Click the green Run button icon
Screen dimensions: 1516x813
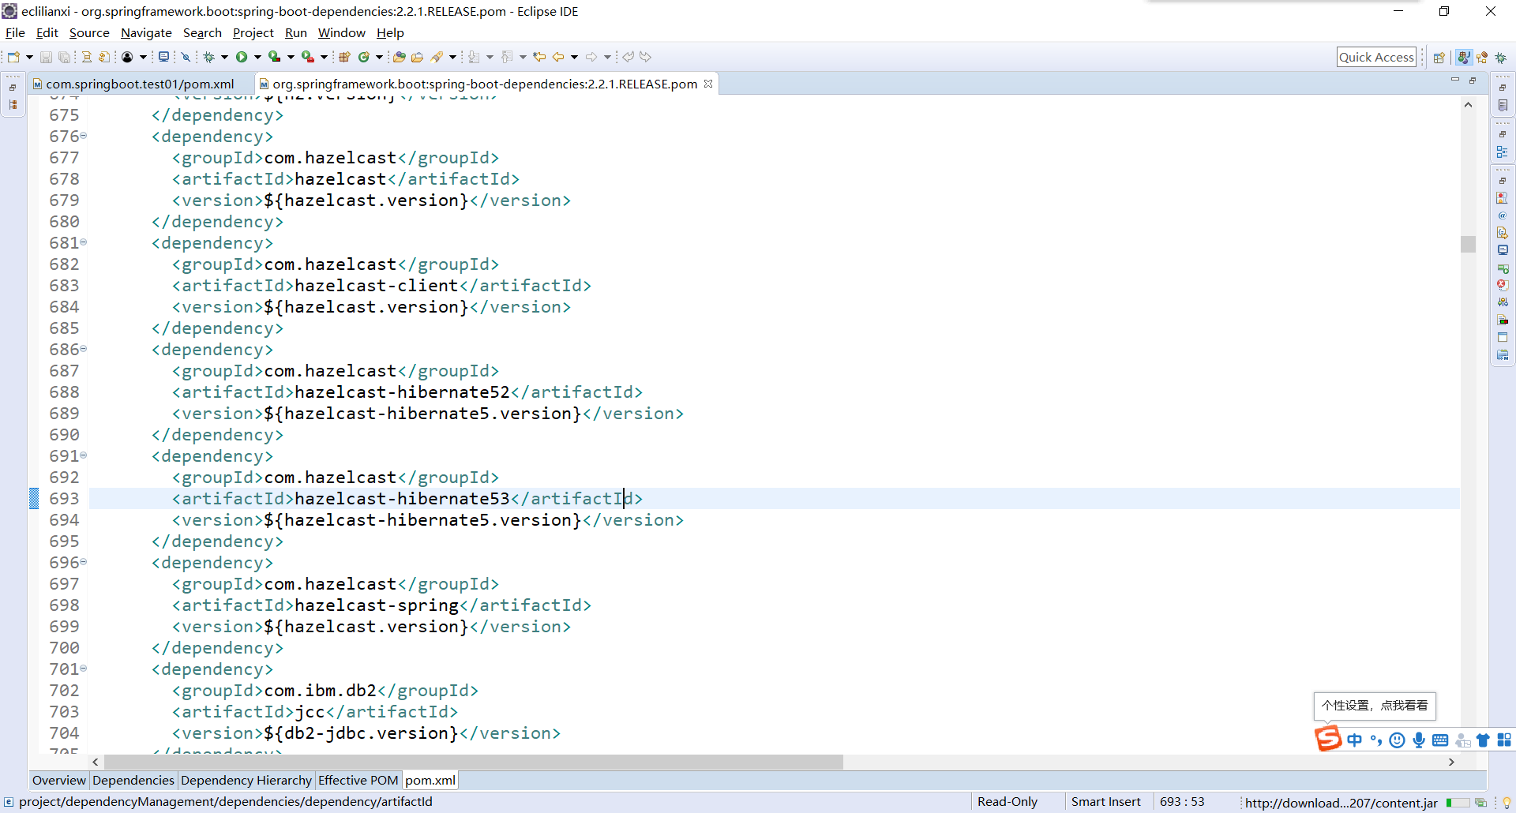pyautogui.click(x=242, y=57)
